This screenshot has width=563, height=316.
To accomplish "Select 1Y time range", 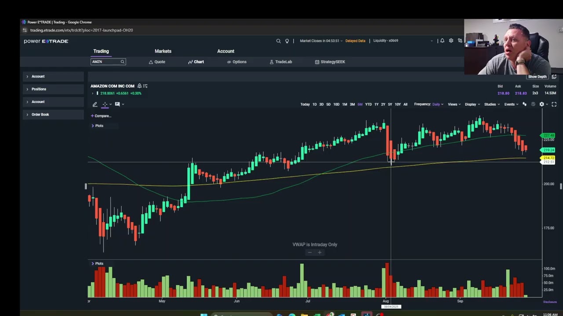I will click(376, 104).
